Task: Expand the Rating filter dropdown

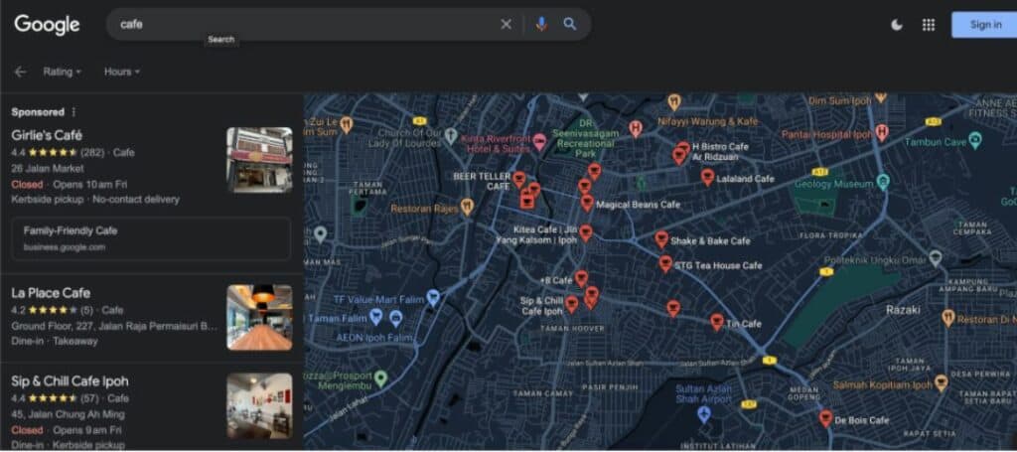Action: tap(62, 72)
